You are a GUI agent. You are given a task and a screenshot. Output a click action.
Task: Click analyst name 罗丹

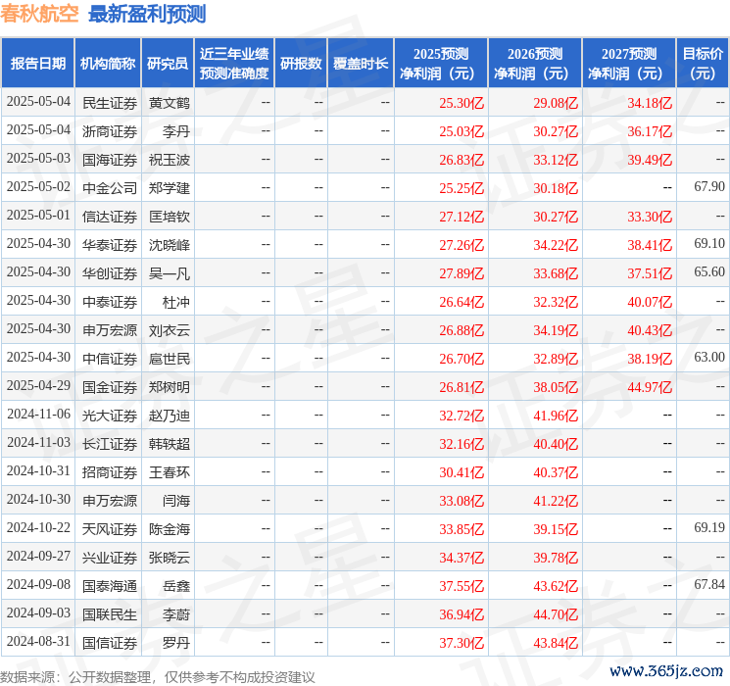click(x=176, y=643)
